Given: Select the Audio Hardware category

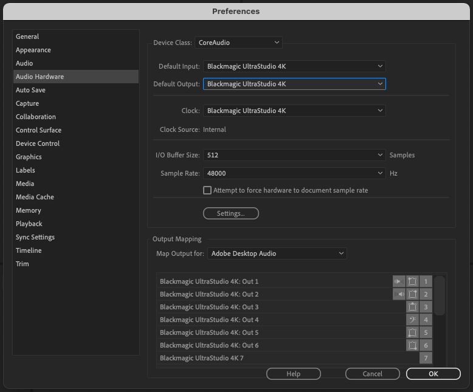Looking at the screenshot, I should [76, 77].
